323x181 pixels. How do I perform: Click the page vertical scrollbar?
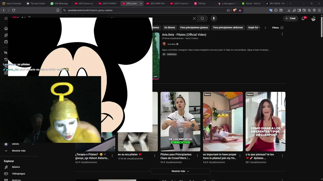[321, 26]
